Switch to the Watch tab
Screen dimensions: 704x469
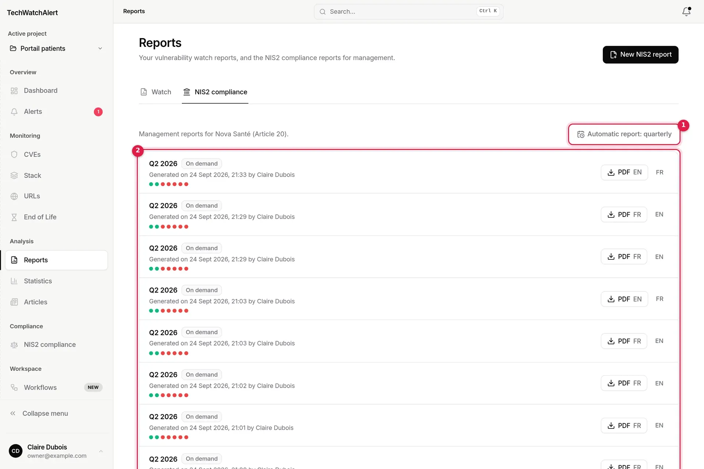(x=156, y=92)
